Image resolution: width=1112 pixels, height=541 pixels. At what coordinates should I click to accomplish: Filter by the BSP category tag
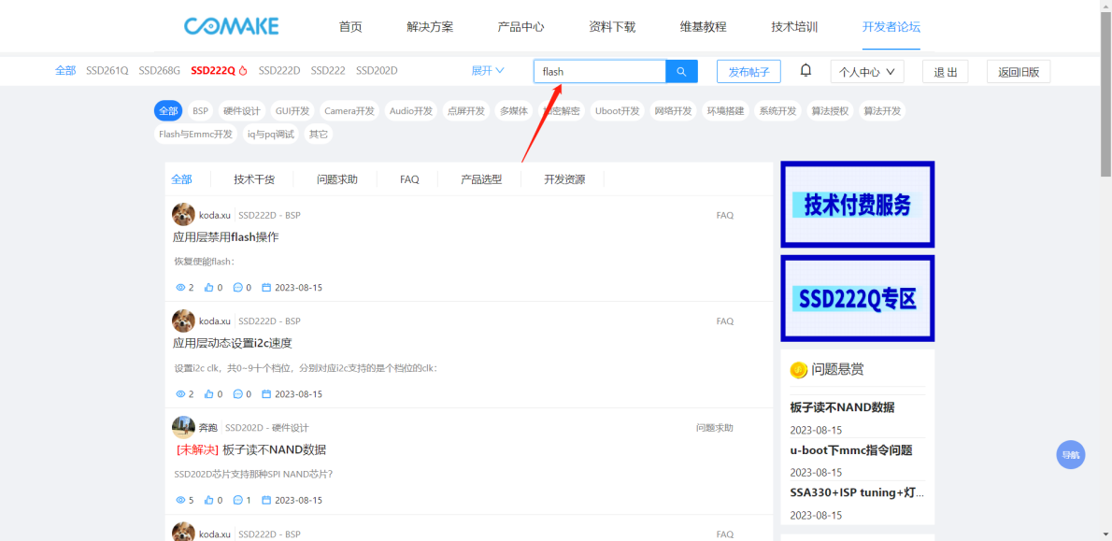(200, 111)
